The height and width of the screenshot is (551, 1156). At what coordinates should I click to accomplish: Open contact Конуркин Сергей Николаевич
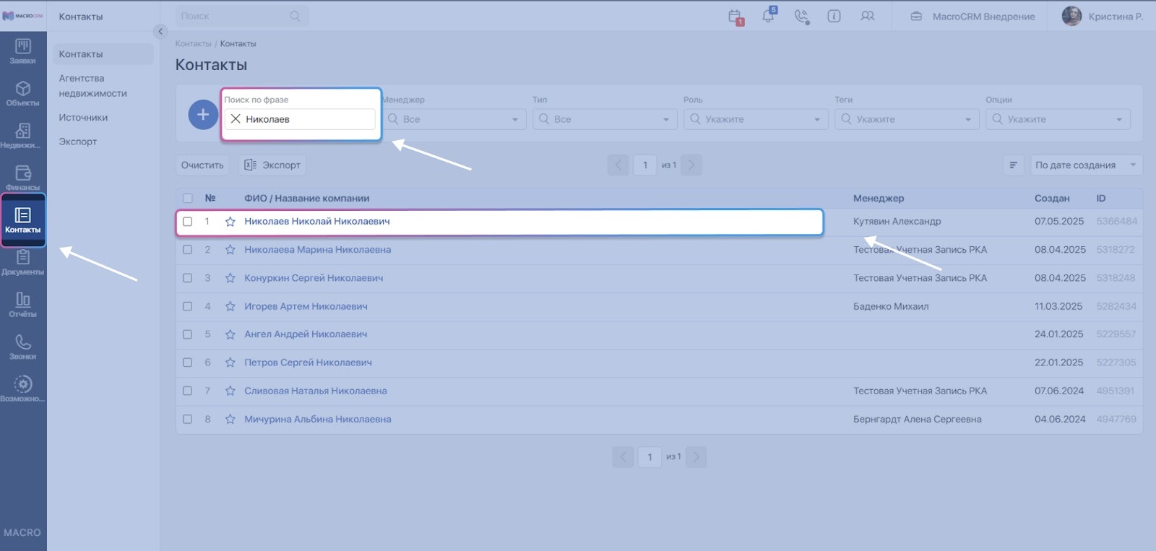click(x=314, y=278)
